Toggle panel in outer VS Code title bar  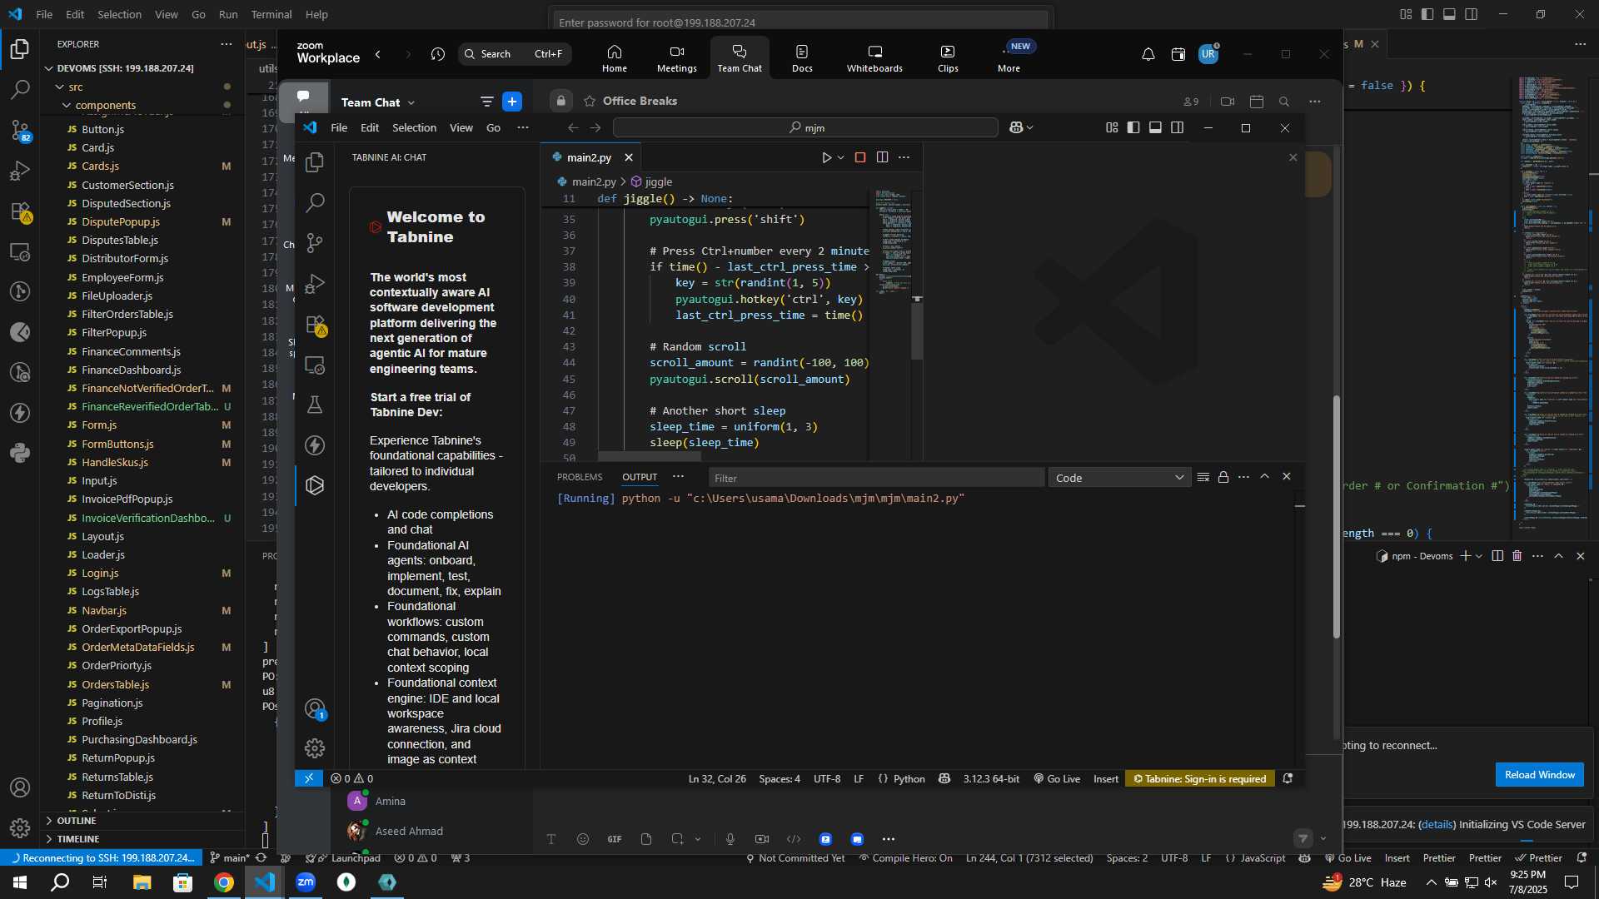point(1449,14)
